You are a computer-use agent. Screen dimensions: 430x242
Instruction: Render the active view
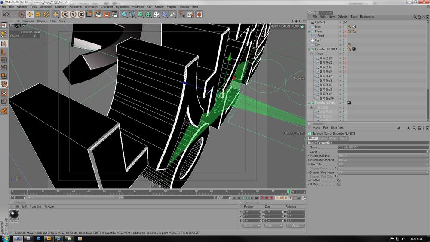click(x=98, y=15)
